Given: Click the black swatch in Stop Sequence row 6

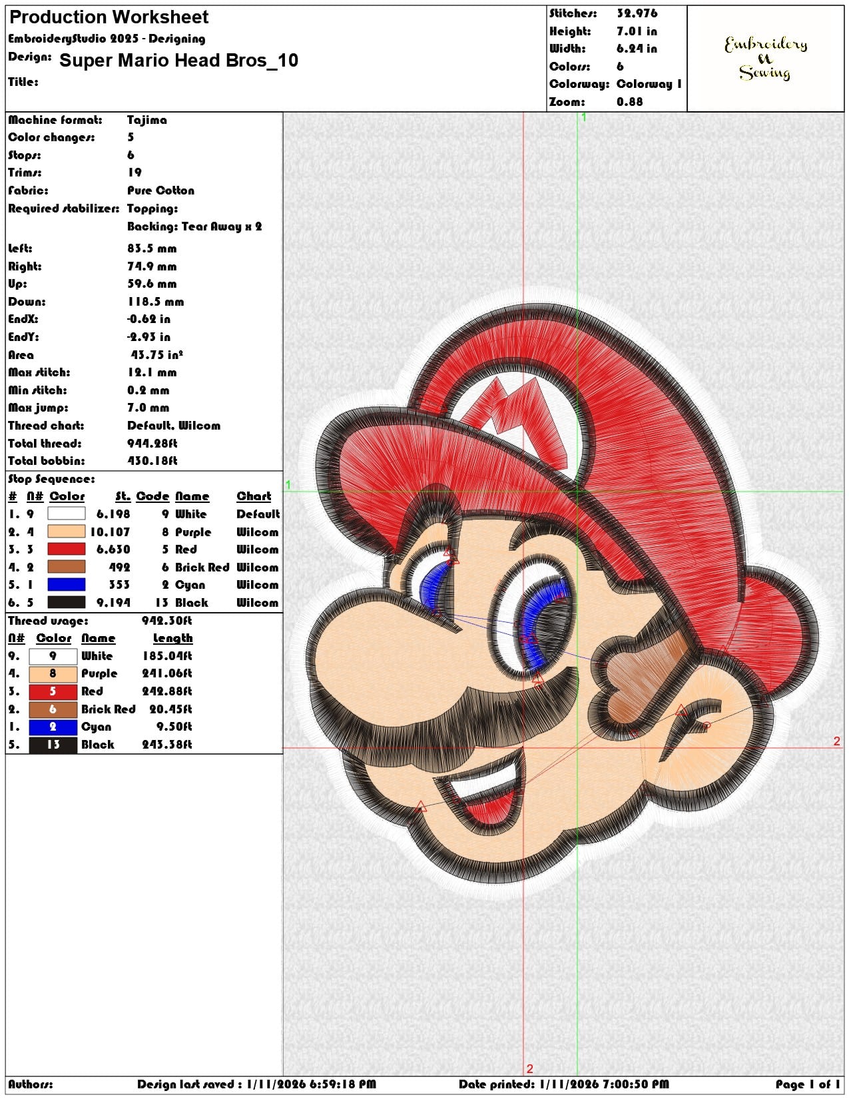Looking at the screenshot, I should pyautogui.click(x=67, y=602).
